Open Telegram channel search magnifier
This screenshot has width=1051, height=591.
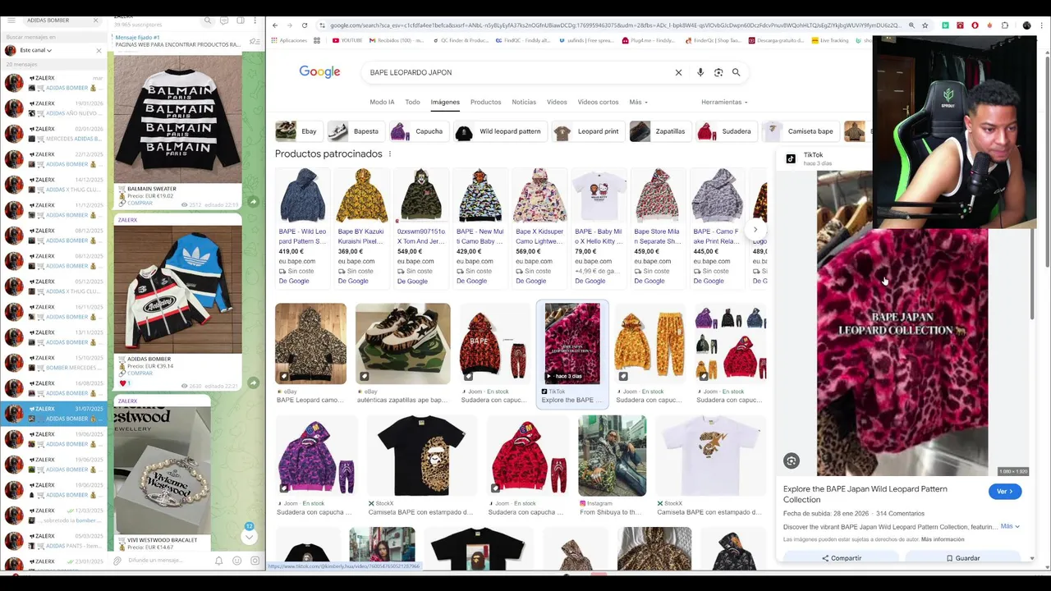[x=208, y=20]
